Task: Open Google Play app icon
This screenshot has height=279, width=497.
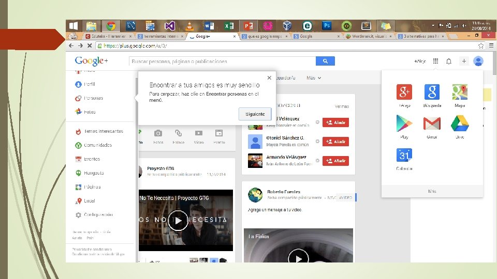Action: [404, 123]
